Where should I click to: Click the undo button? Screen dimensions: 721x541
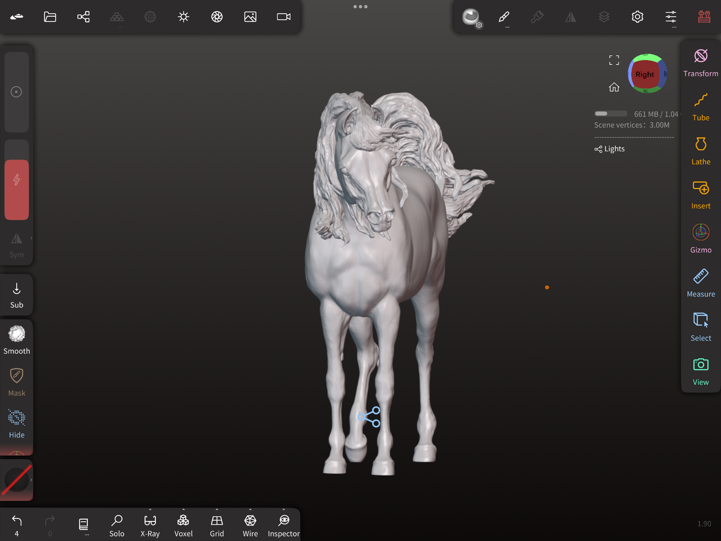point(17,521)
